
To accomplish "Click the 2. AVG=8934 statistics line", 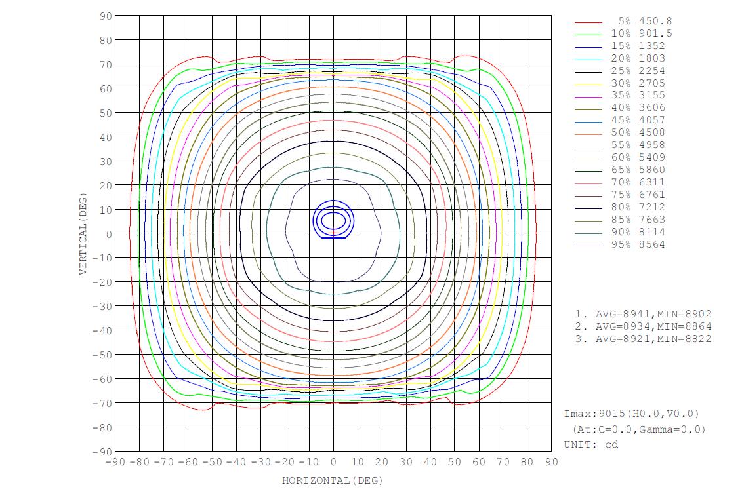I will click(x=642, y=326).
